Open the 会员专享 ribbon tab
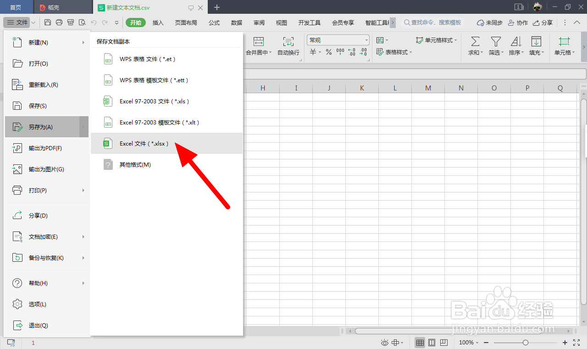Viewport: 587px width, 349px height. pyautogui.click(x=343, y=23)
